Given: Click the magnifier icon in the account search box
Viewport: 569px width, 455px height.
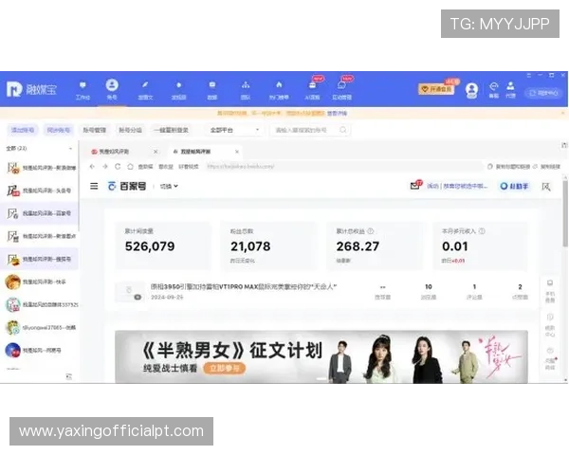Looking at the screenshot, I should tap(342, 130).
